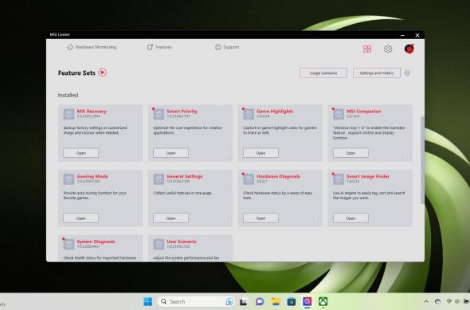Open more options on Hardware Diagnosis card

coord(315,218)
